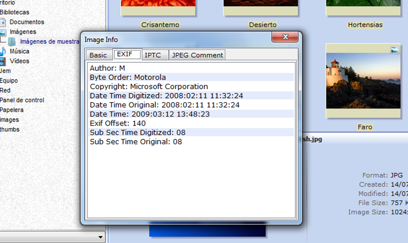Select the Crisantemo image label

160,25
